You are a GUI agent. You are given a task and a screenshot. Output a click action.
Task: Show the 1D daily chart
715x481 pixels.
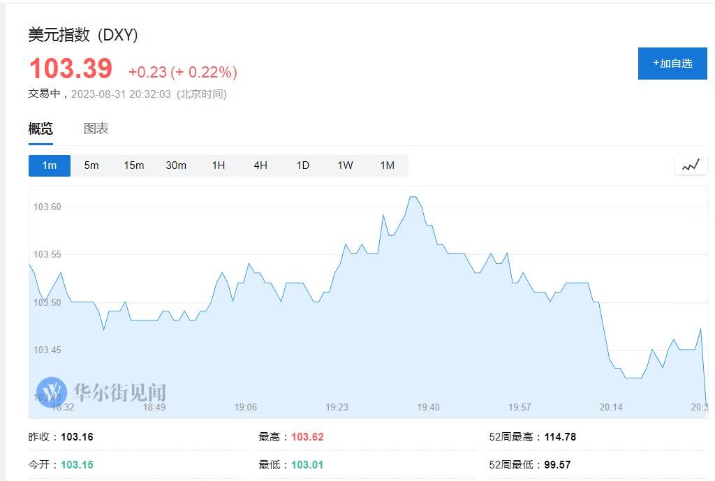point(302,165)
